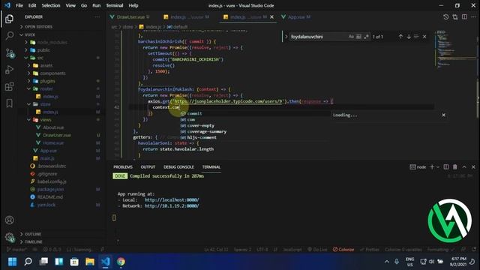Open the Search view in activity bar

(9, 36)
